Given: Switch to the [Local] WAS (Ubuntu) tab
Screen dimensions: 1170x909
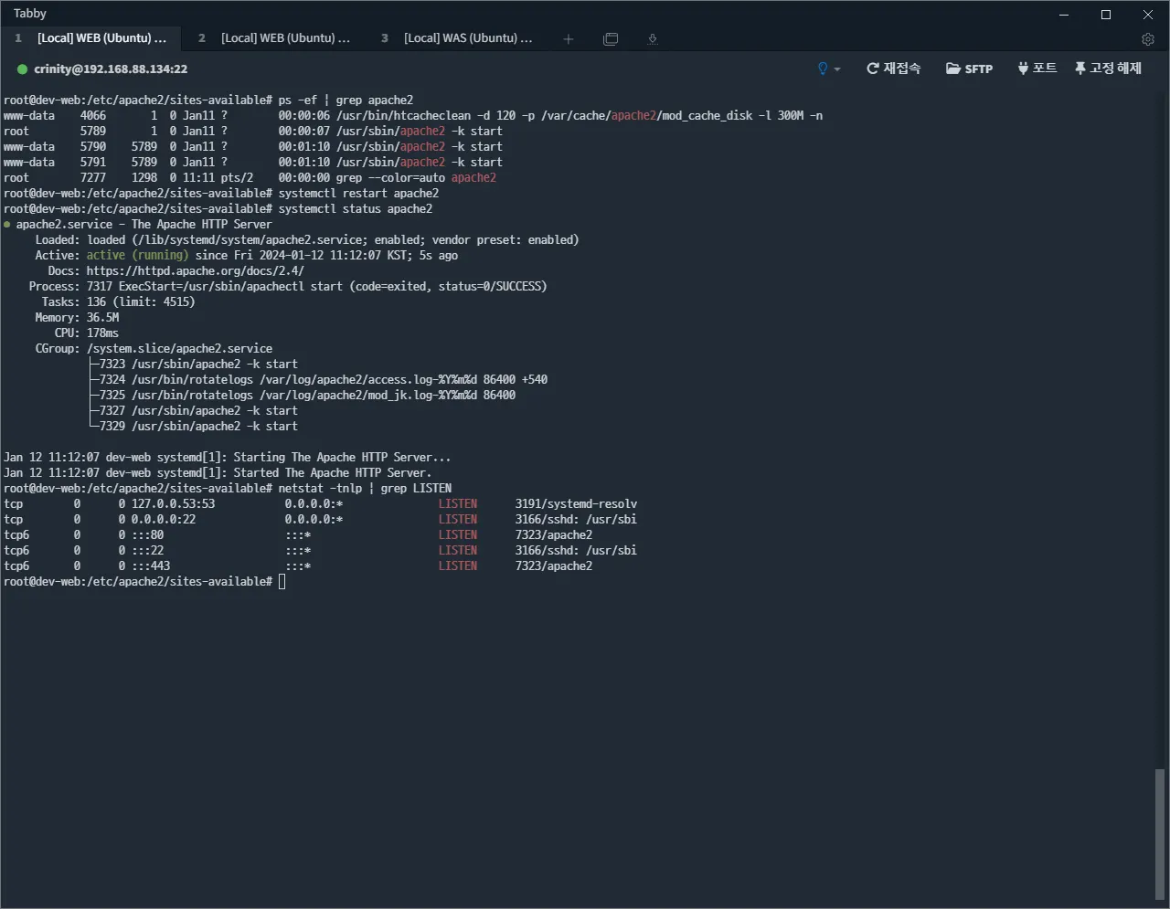Looking at the screenshot, I should tap(467, 38).
